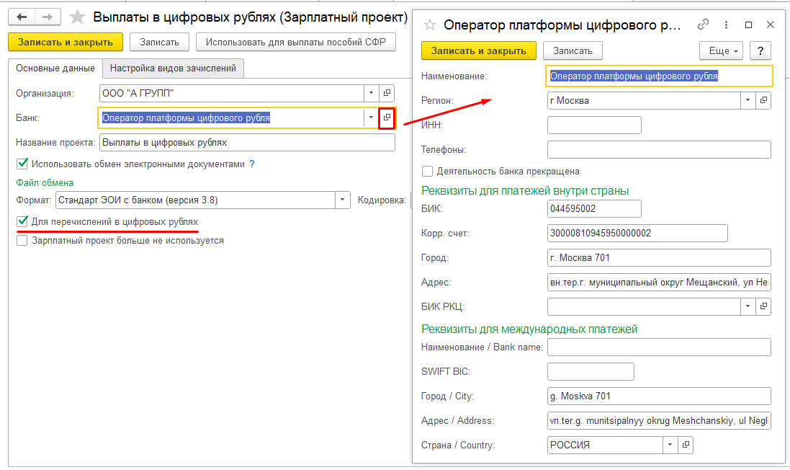The height and width of the screenshot is (470, 790).
Task: Expand the Регион dropdown
Action: pyautogui.click(x=748, y=100)
